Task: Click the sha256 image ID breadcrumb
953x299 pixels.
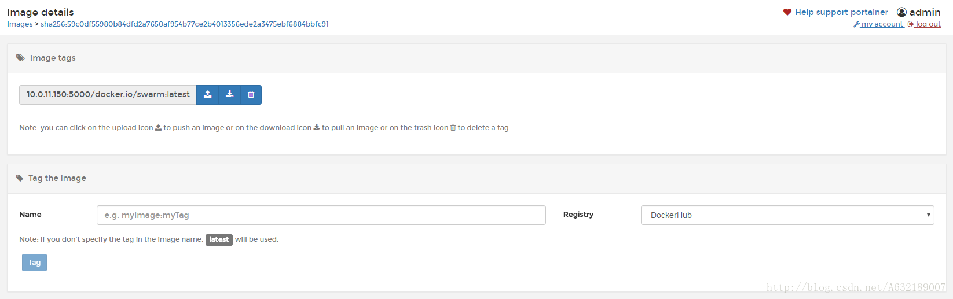Action: pos(185,24)
